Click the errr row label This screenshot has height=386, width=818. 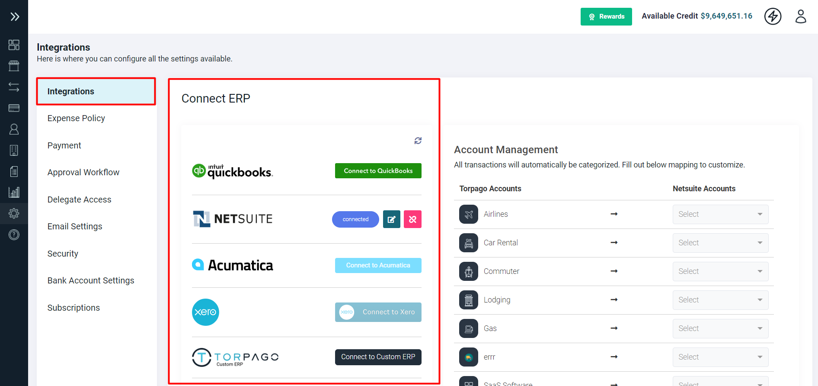click(489, 357)
